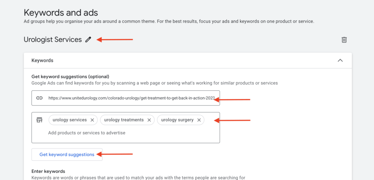Image resolution: width=374 pixels, height=180 pixels.
Task: Click the Urologist Services ad group name
Action: pyautogui.click(x=53, y=40)
